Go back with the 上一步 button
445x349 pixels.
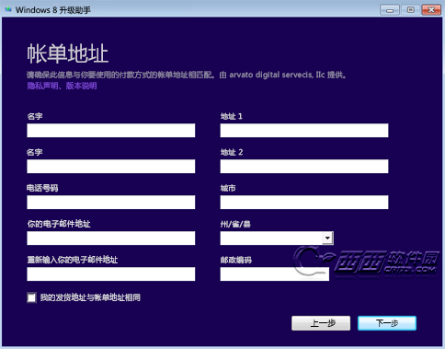coord(321,323)
